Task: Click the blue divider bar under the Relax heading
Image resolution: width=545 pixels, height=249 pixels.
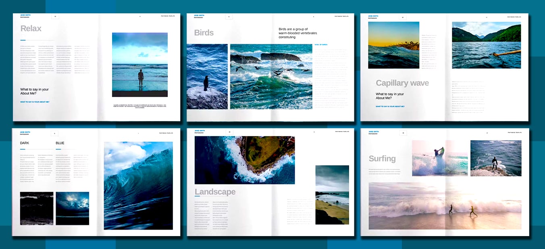Action: point(23,40)
